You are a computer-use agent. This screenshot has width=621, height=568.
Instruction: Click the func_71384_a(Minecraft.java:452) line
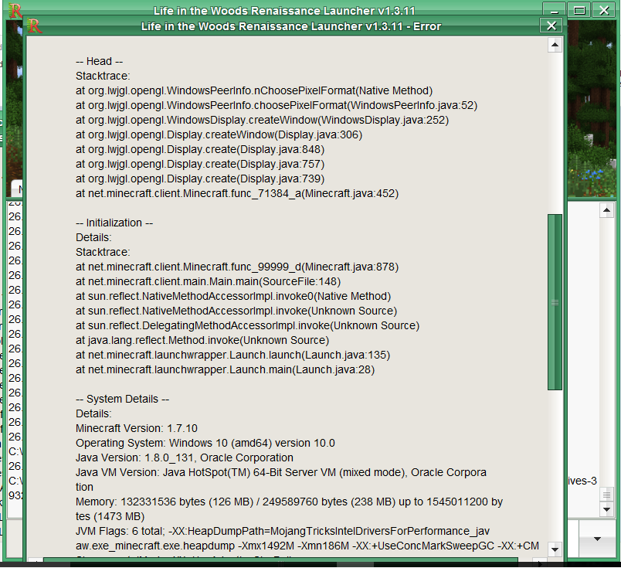[x=237, y=193]
